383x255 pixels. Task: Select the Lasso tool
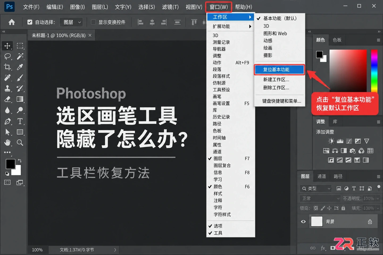pyautogui.click(x=7, y=56)
